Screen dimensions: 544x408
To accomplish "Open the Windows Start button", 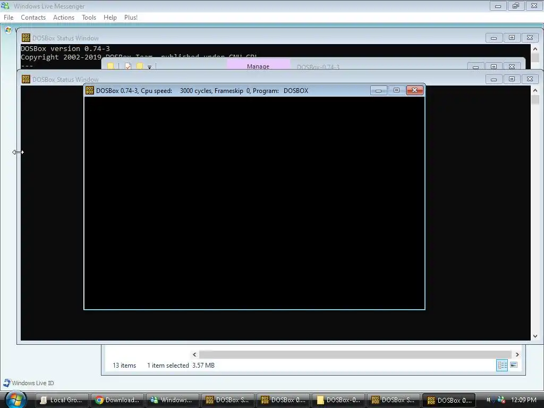I will (x=15, y=399).
